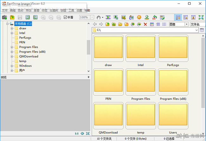Collapse the 预览 preview panel chevron

click(88, 77)
